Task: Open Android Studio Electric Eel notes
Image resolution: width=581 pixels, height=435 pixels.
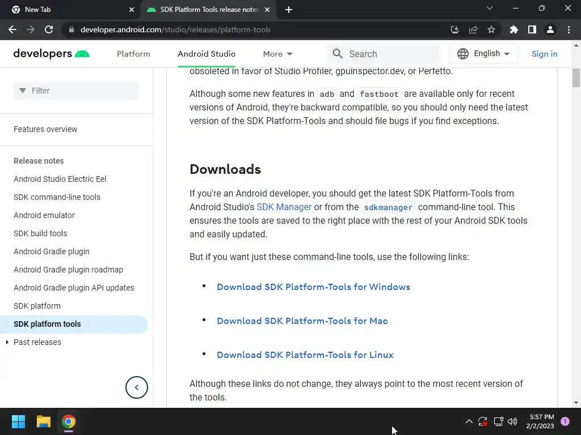Action: click(x=60, y=179)
